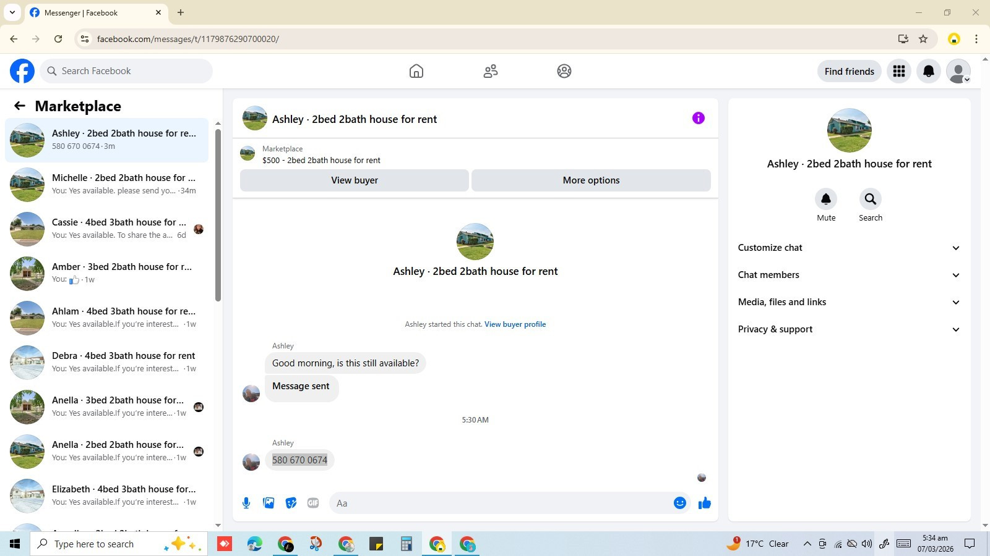This screenshot has width=990, height=556.
Task: Open the Friends tab in the top navigation
Action: pyautogui.click(x=491, y=71)
